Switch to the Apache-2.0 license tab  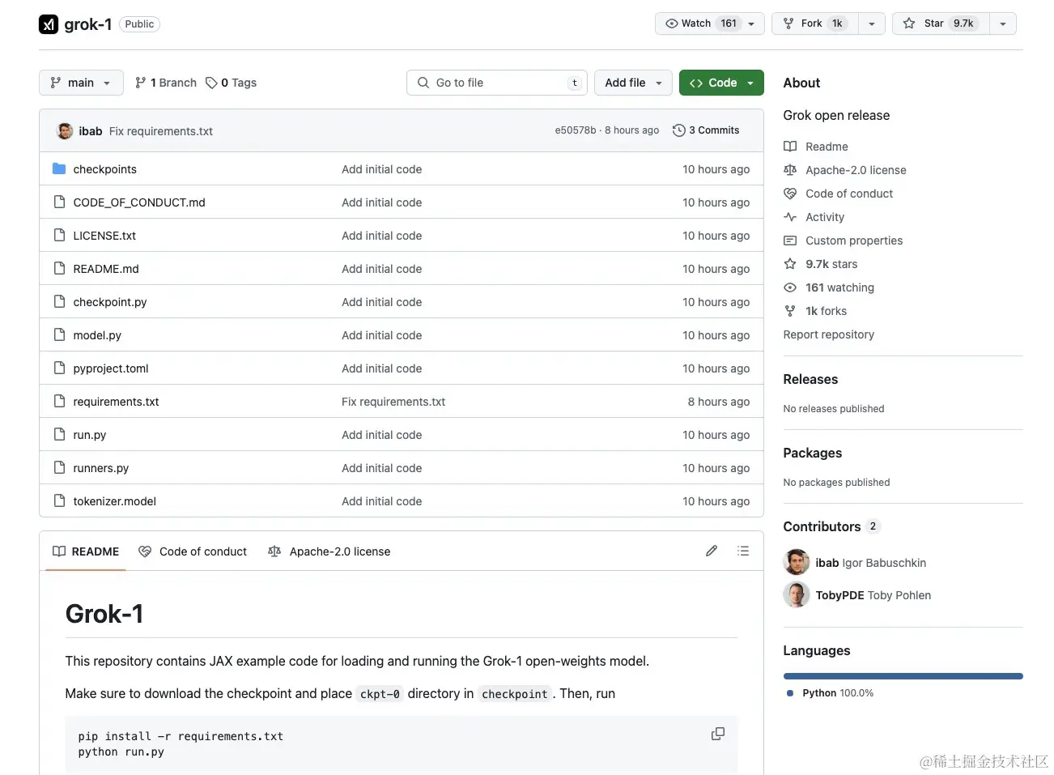pos(329,551)
